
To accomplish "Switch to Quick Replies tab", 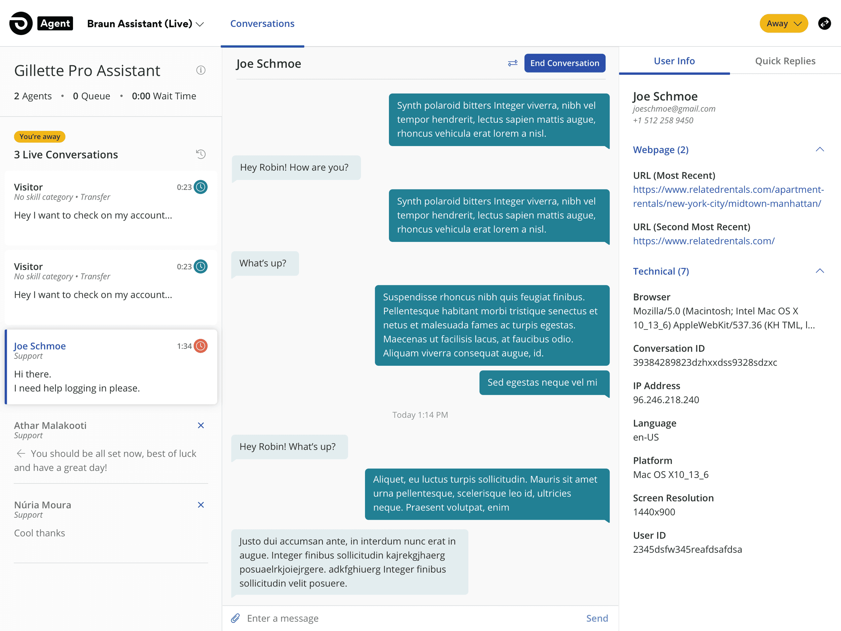I will 785,61.
